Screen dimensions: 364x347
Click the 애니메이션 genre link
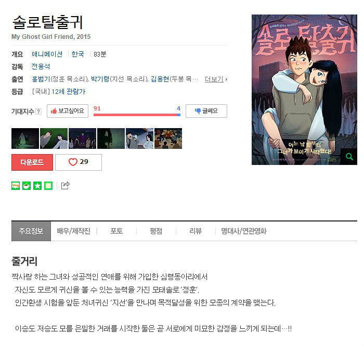47,54
